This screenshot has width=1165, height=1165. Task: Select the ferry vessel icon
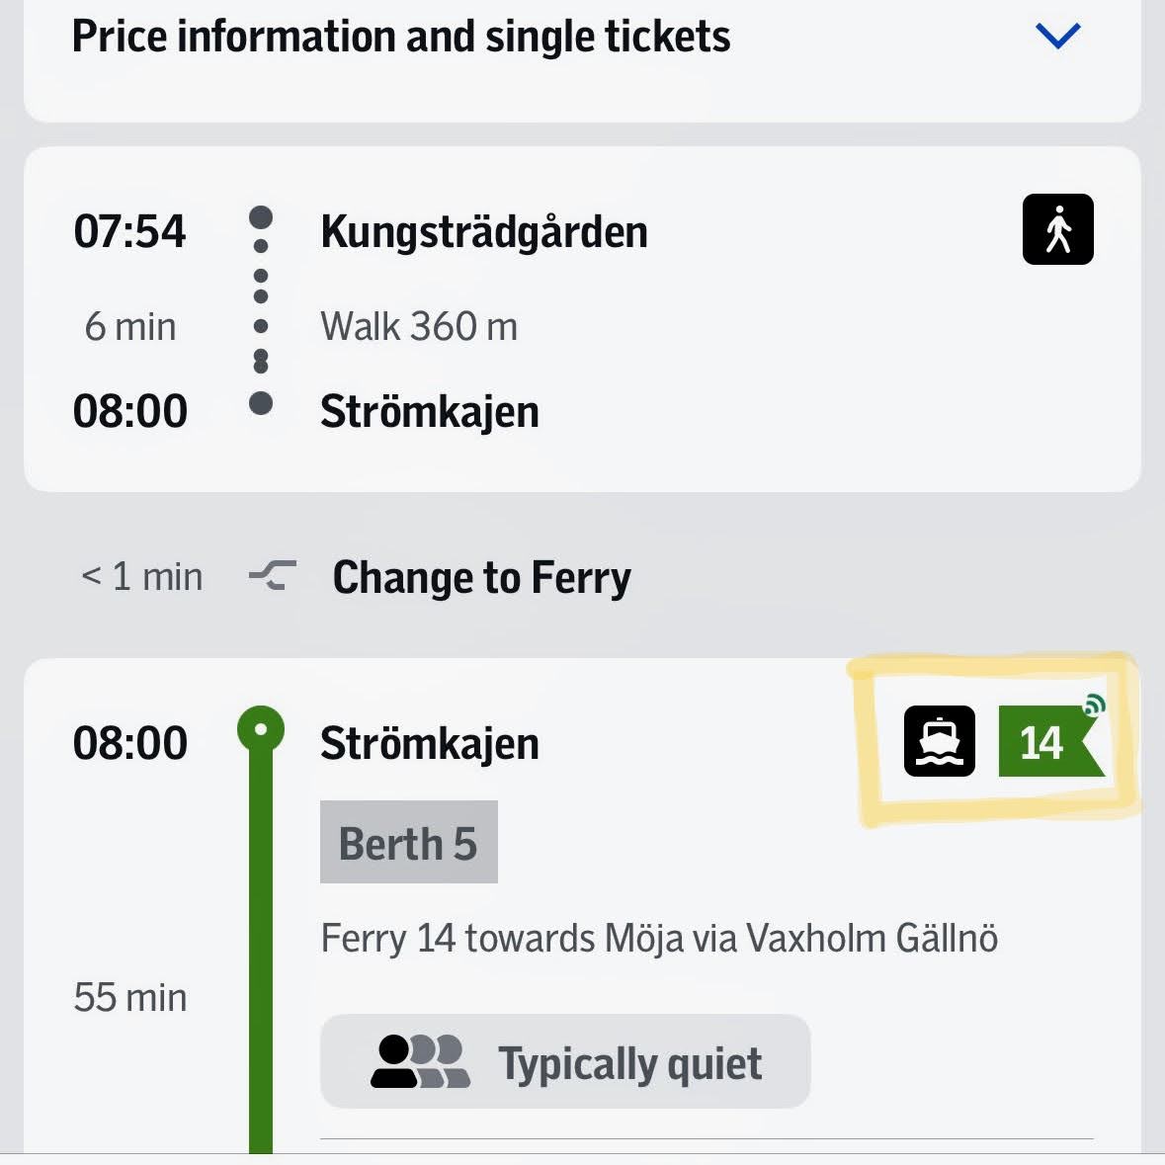pyautogui.click(x=939, y=740)
